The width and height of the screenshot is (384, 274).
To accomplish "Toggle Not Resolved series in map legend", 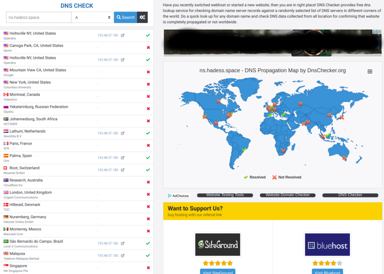I will tap(287, 177).
